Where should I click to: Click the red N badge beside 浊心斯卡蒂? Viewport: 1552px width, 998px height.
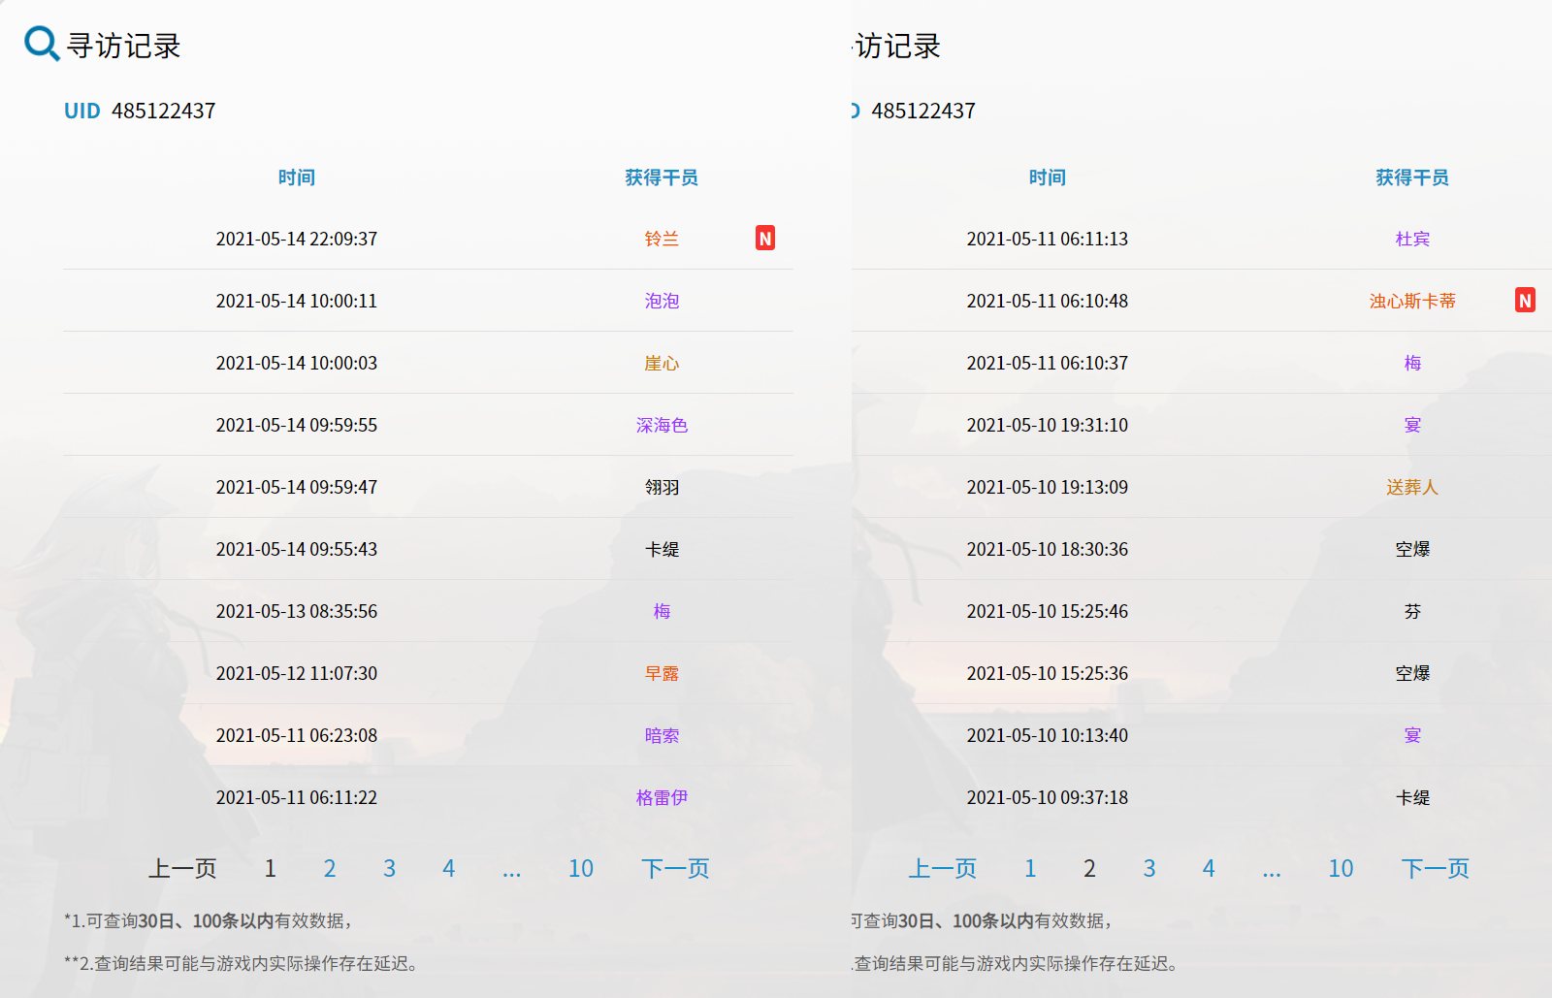[1525, 301]
